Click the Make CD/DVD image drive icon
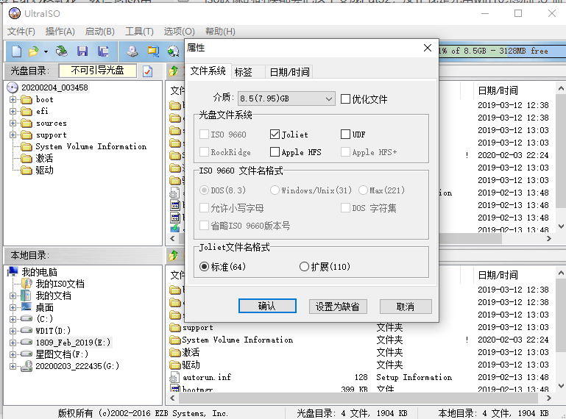Image resolution: width=566 pixels, height=419 pixels. [x=132, y=51]
